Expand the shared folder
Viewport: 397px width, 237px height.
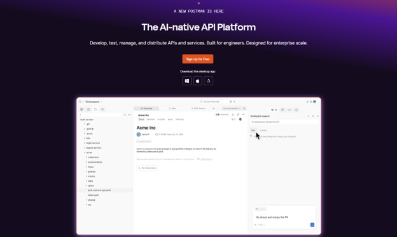(87, 200)
